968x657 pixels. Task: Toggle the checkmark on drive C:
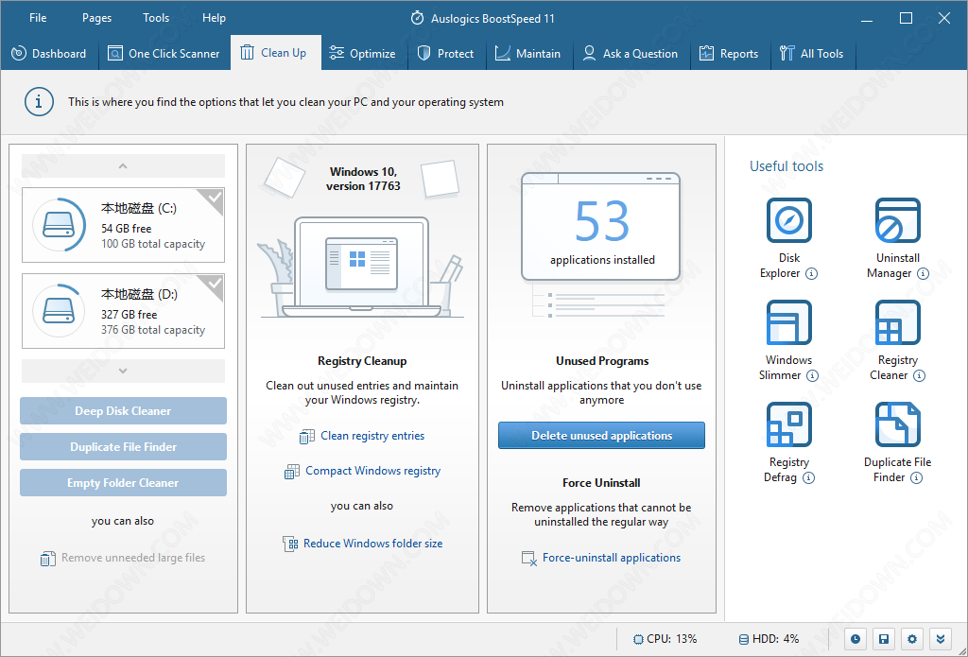(215, 199)
